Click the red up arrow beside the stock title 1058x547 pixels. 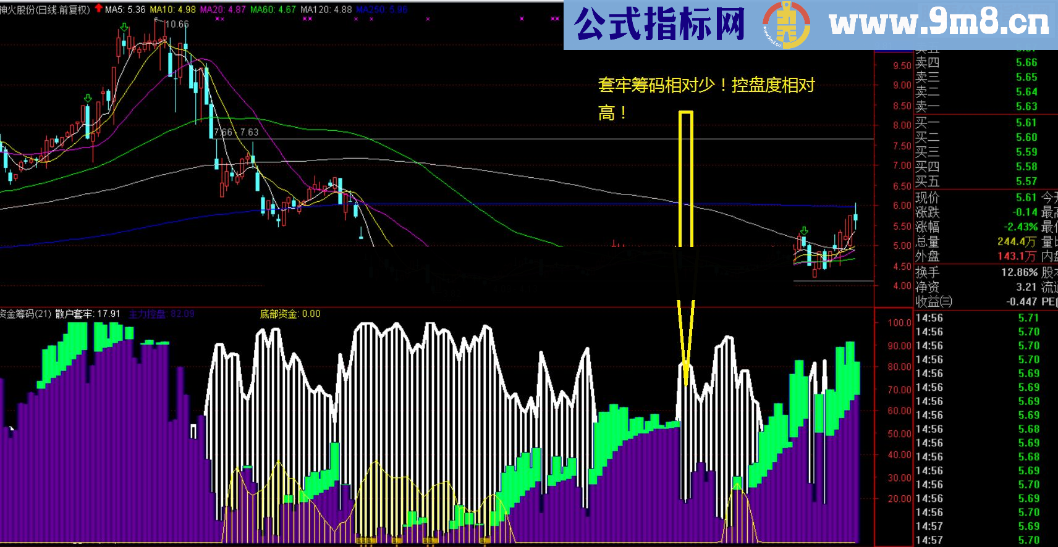(98, 9)
